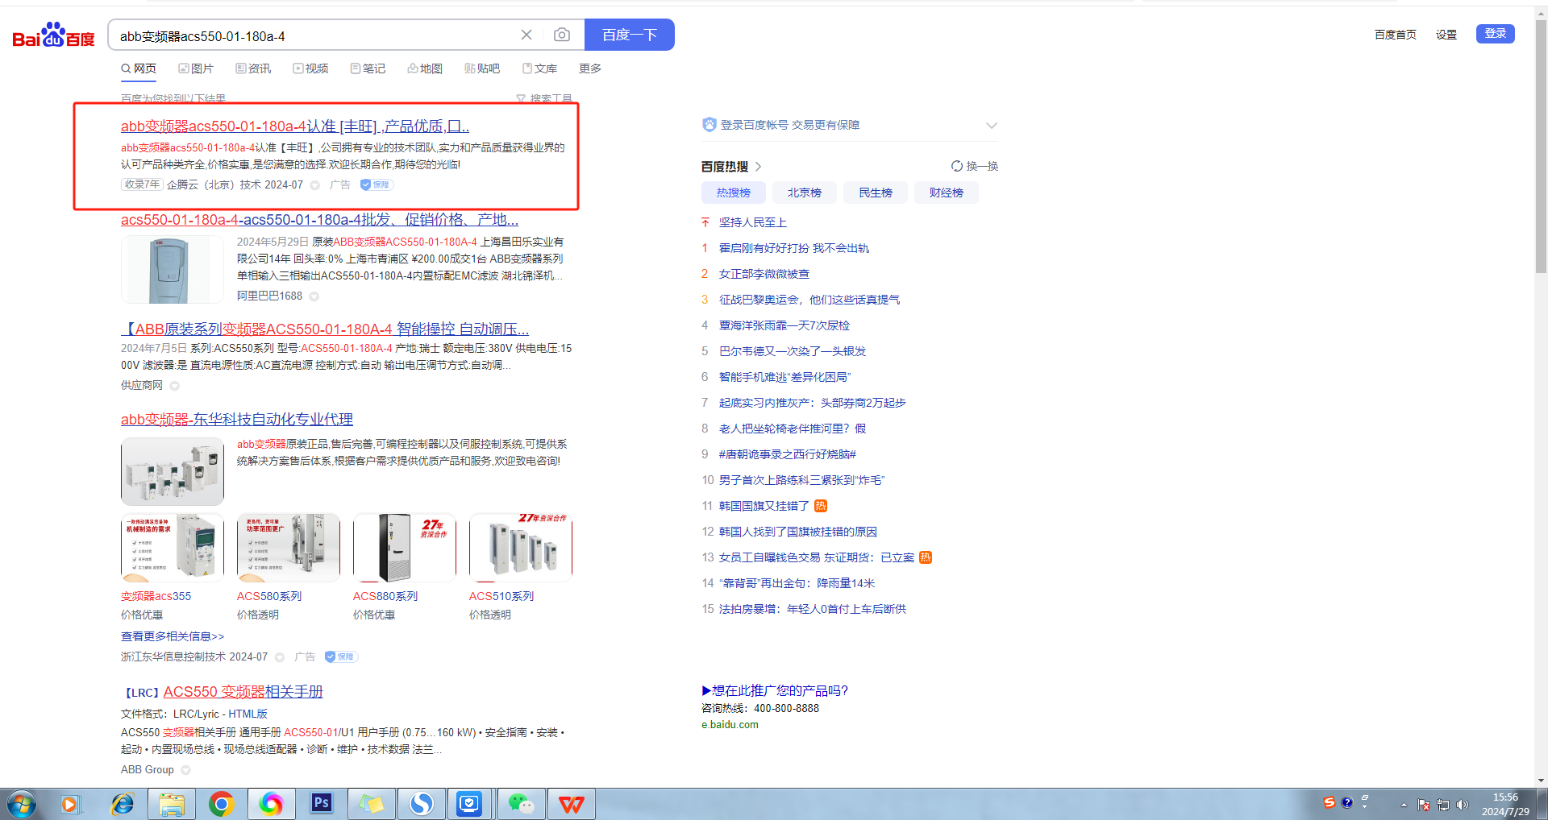Open the 笔记 tab
The image size is (1548, 820).
(x=368, y=68)
